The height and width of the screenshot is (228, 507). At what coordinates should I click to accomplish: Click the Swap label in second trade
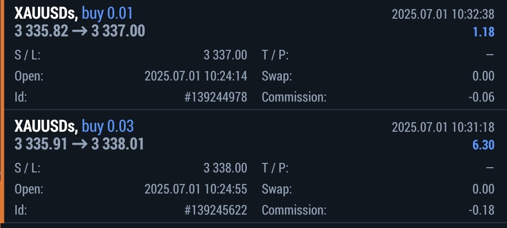277,189
